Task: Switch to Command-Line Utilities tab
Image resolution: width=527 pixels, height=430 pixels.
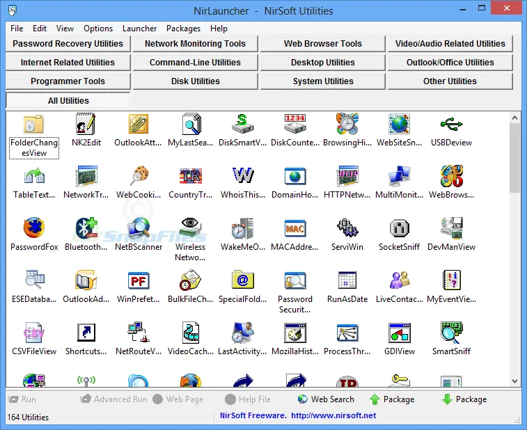Action: tap(195, 63)
